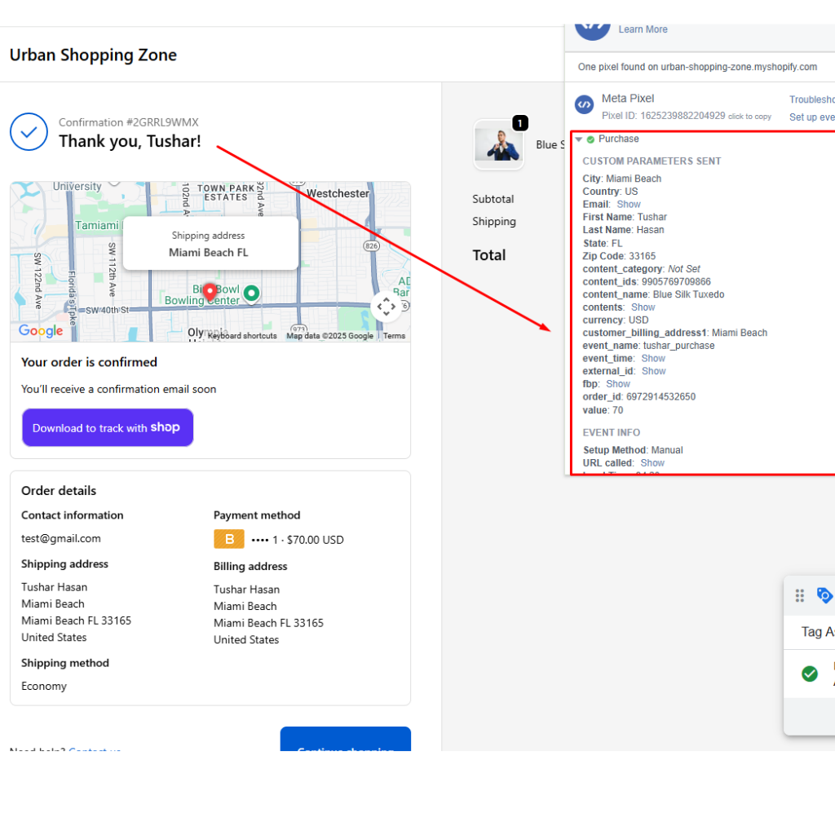
Task: Open the grid menu beside Tag Assistant
Action: pos(800,595)
